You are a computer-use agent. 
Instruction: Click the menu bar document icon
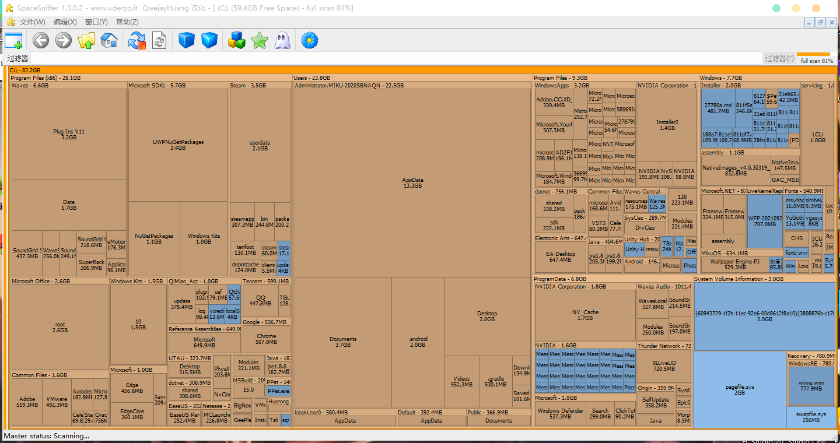tap(10, 22)
